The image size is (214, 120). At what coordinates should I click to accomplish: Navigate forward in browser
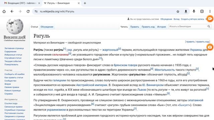(x=20, y=11)
